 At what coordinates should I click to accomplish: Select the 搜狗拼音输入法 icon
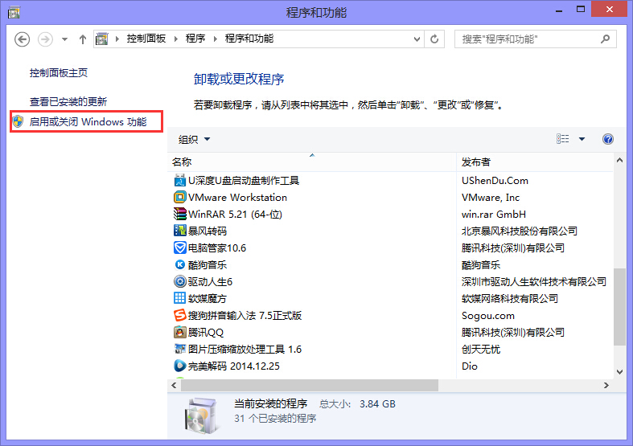coord(180,316)
